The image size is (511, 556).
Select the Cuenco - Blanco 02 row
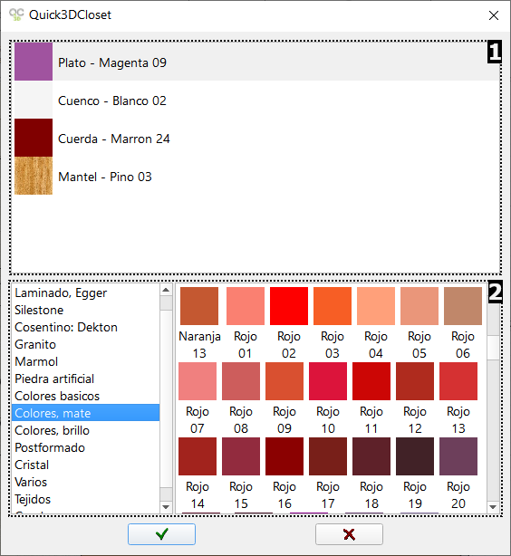[256, 101]
